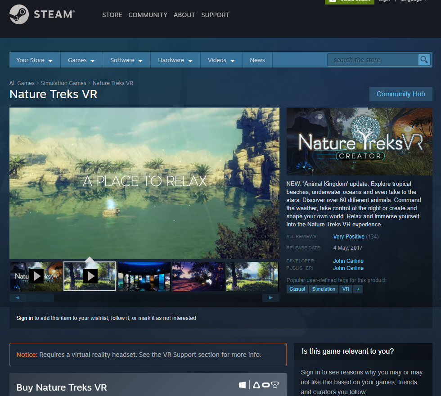Play the second selected trailer thumbnail
Viewport: 441px width, 396px height.
tap(90, 276)
